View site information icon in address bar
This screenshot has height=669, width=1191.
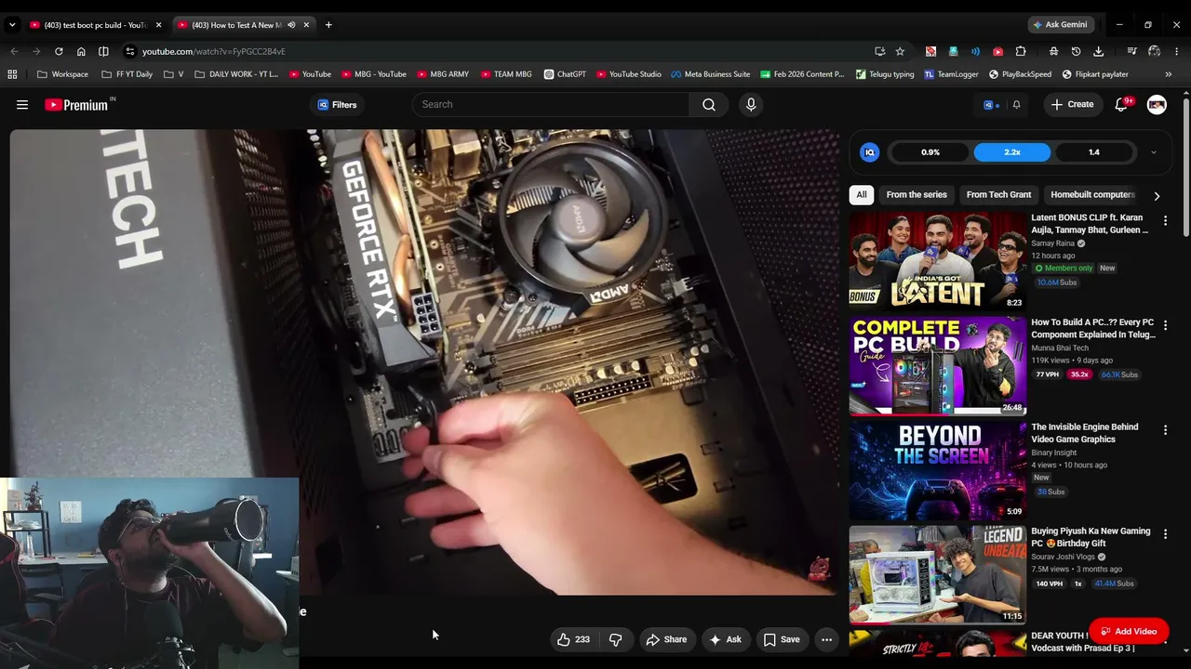[130, 51]
